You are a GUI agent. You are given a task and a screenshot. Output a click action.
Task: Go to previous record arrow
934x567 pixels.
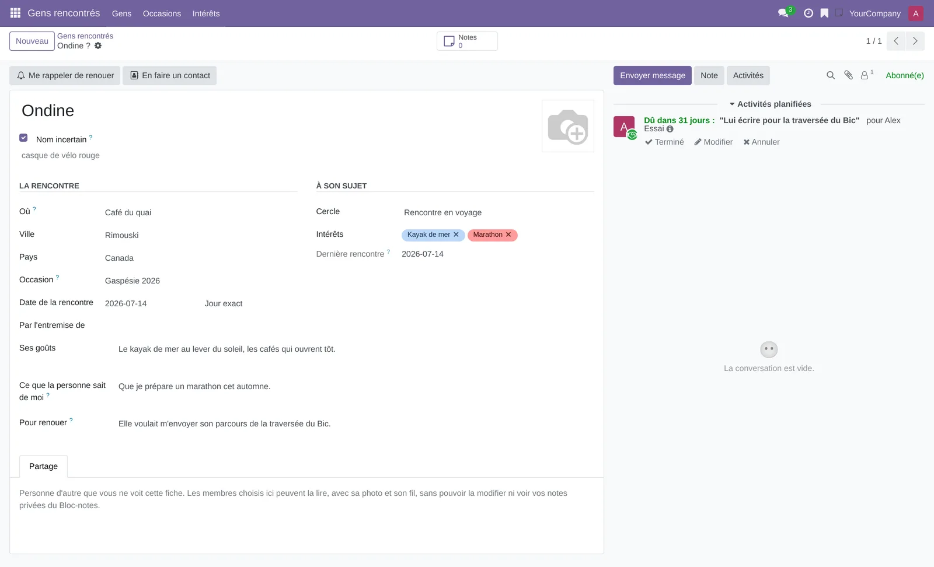896,41
